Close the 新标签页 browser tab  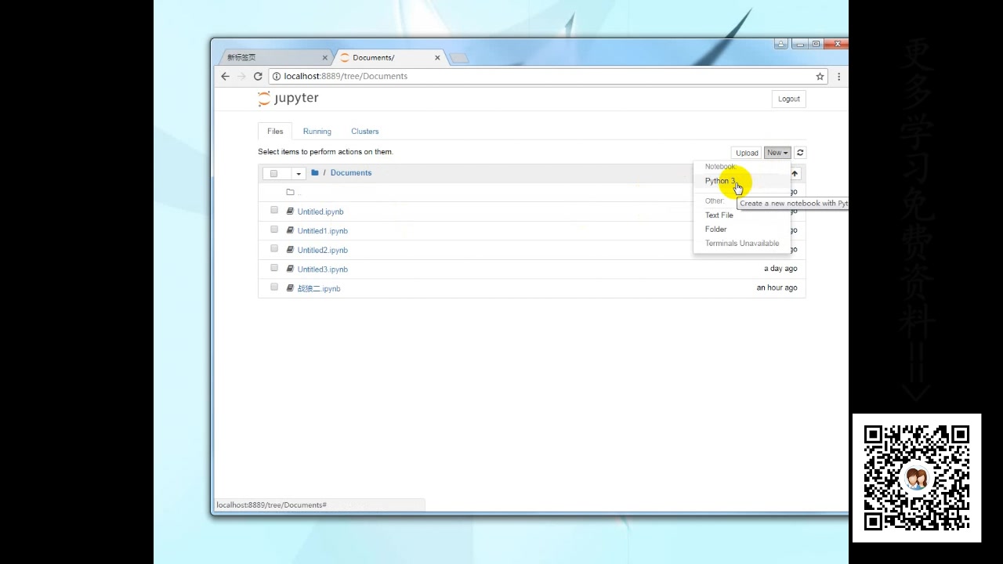(x=325, y=57)
